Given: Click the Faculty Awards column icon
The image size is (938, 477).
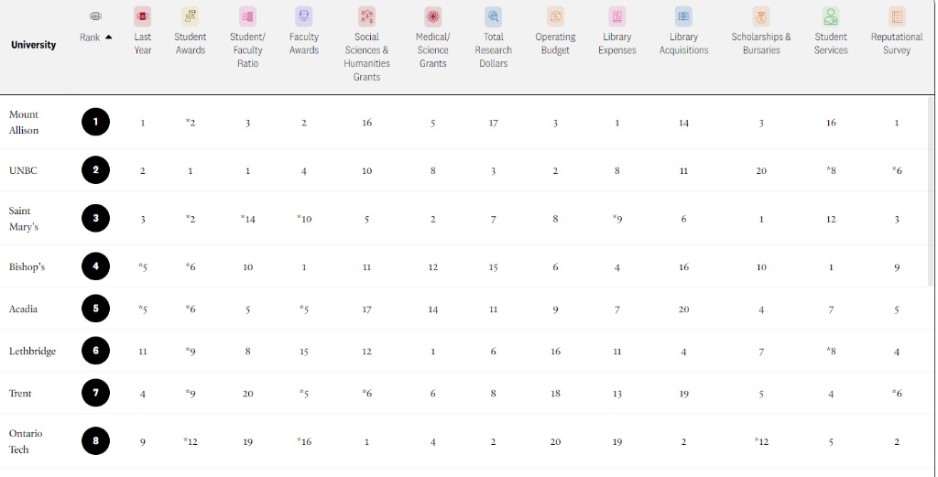Looking at the screenshot, I should click(x=304, y=16).
